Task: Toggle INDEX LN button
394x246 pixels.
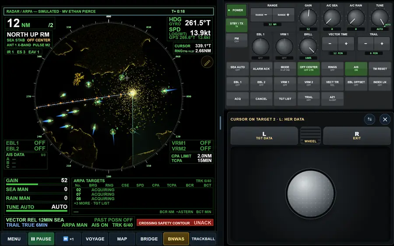Action: click(380, 84)
